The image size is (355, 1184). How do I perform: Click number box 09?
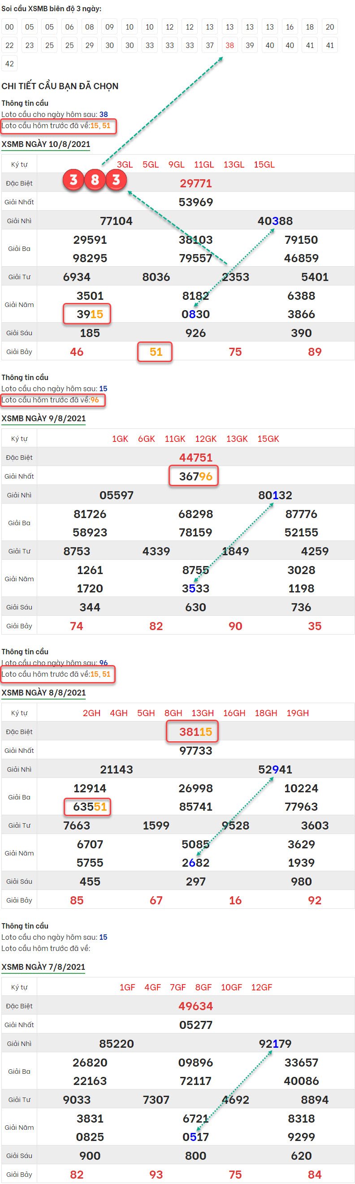[109, 27]
